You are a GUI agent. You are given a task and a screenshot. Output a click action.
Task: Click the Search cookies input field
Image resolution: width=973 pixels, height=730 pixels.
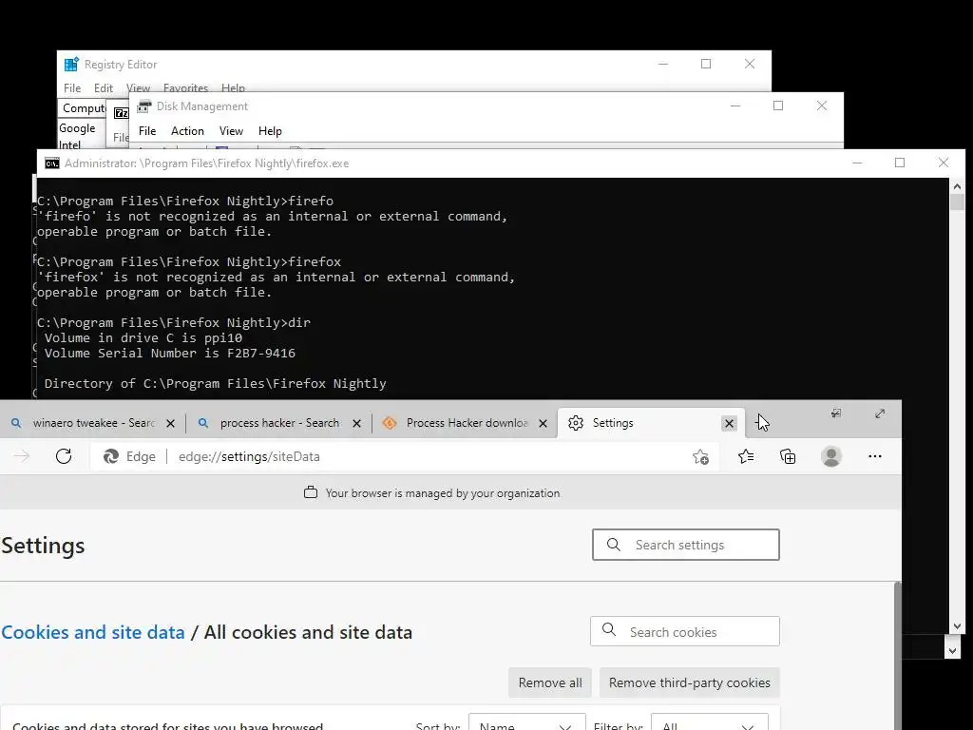pos(684,631)
